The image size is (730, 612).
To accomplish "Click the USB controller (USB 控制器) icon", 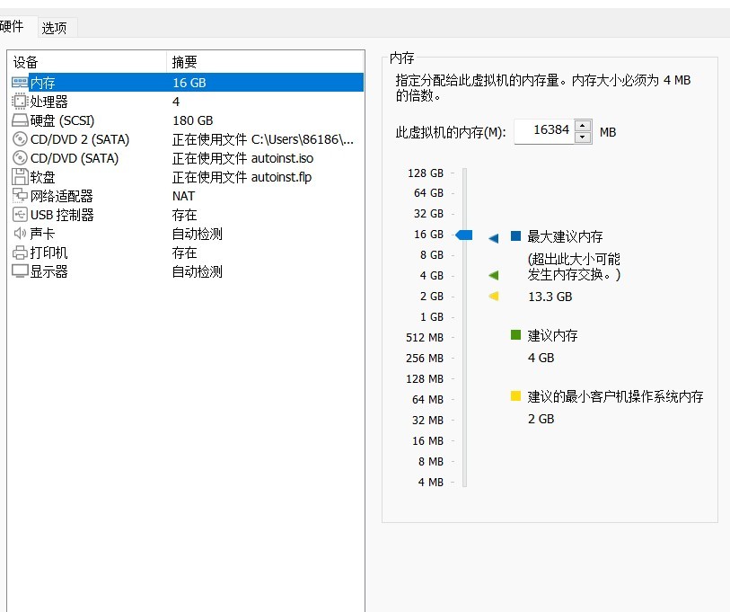I will pos(20,215).
